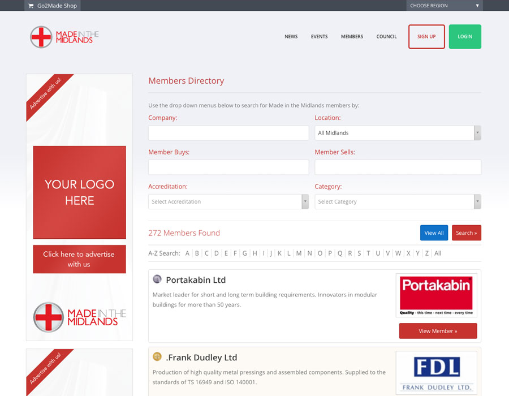Open the Portakabin company logo thumbnail
The height and width of the screenshot is (396, 509).
click(x=436, y=295)
